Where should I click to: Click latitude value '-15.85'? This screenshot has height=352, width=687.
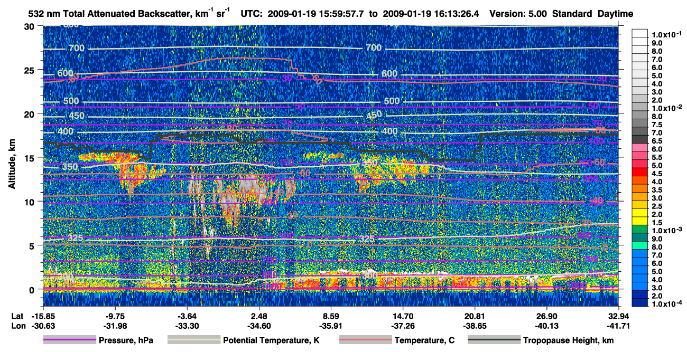pos(42,316)
